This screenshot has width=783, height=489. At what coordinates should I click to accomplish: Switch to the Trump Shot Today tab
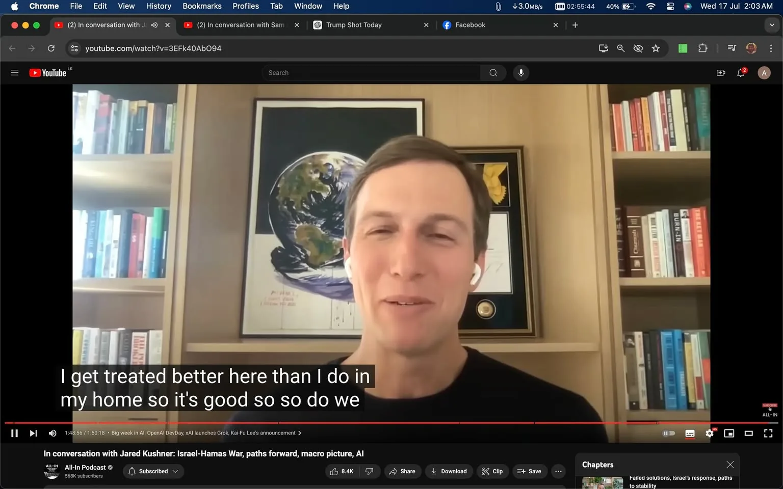(x=354, y=24)
